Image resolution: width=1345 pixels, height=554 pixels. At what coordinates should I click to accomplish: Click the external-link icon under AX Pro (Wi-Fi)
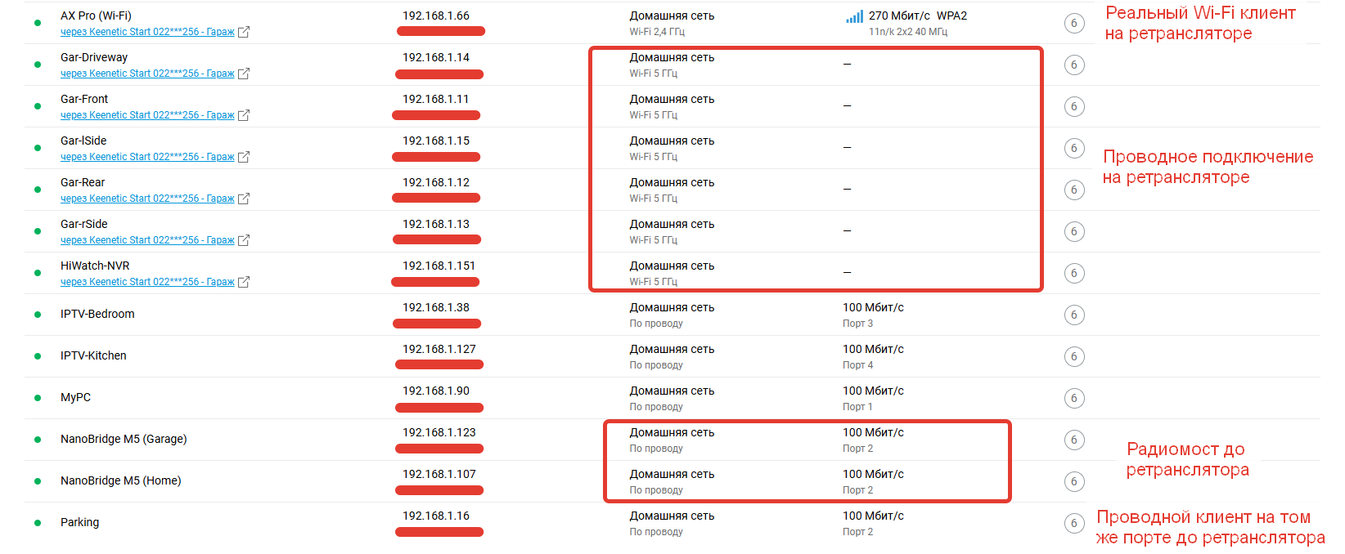click(x=244, y=32)
